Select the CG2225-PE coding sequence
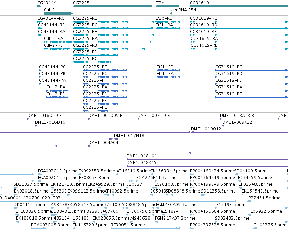 tap(105, 70)
